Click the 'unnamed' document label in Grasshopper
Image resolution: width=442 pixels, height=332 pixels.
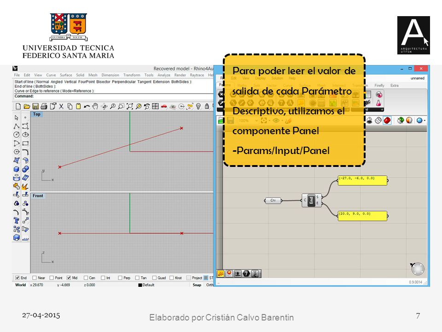[x=418, y=78]
